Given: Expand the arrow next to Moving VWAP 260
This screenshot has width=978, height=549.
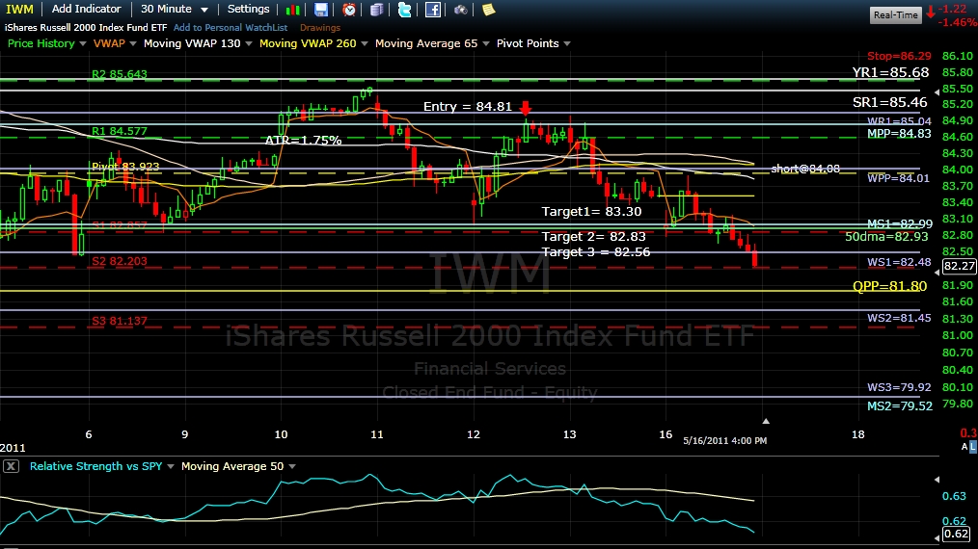Looking at the screenshot, I should point(365,43).
